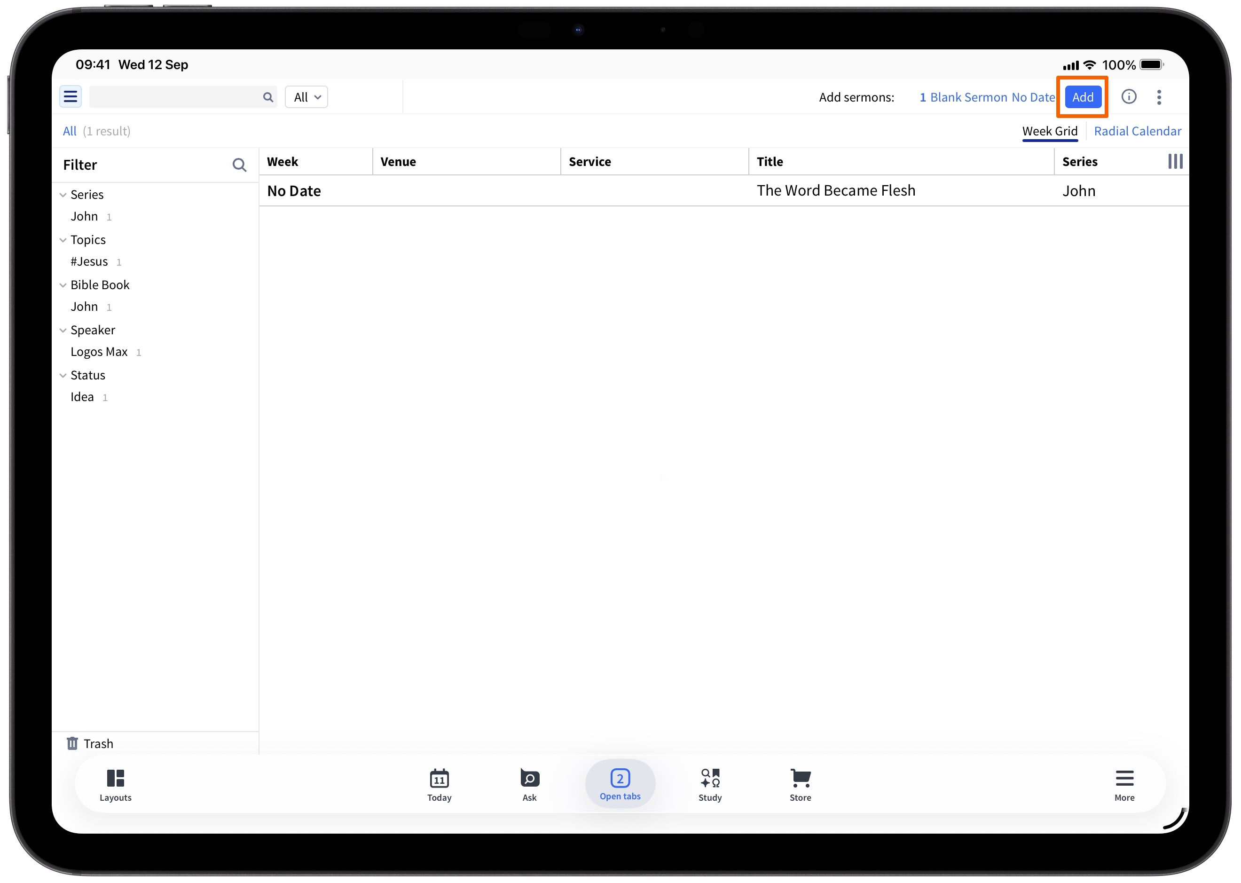Click the All results link

(x=70, y=131)
